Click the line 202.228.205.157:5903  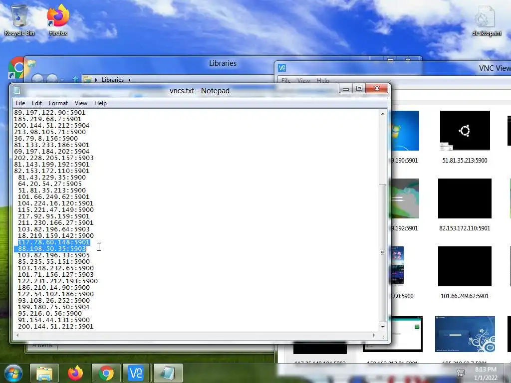54,158
